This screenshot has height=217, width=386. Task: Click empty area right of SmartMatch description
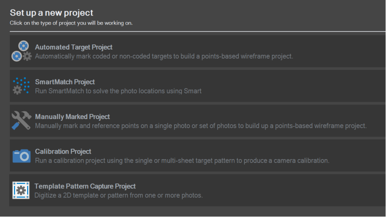click(293, 91)
